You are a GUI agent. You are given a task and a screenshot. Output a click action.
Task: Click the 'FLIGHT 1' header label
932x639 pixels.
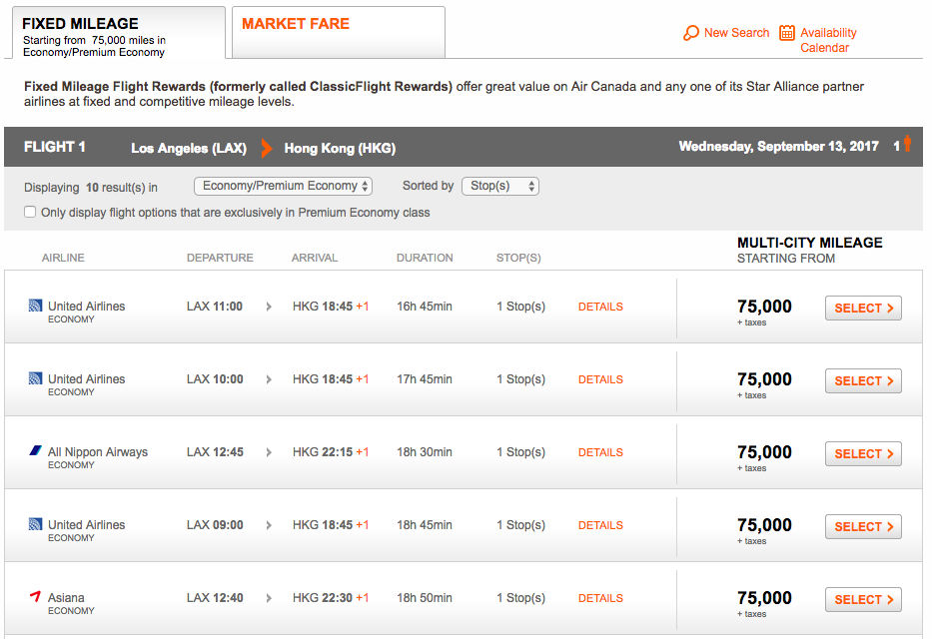(55, 147)
